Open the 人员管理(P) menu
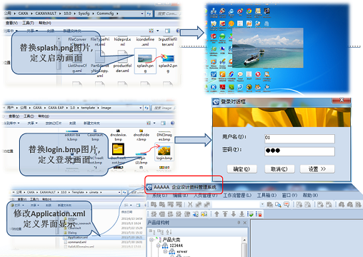Viewport: 363px width, 257px height. (206, 196)
